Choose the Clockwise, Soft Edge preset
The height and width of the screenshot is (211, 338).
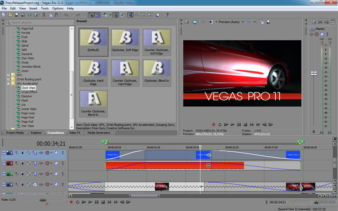pos(125,42)
